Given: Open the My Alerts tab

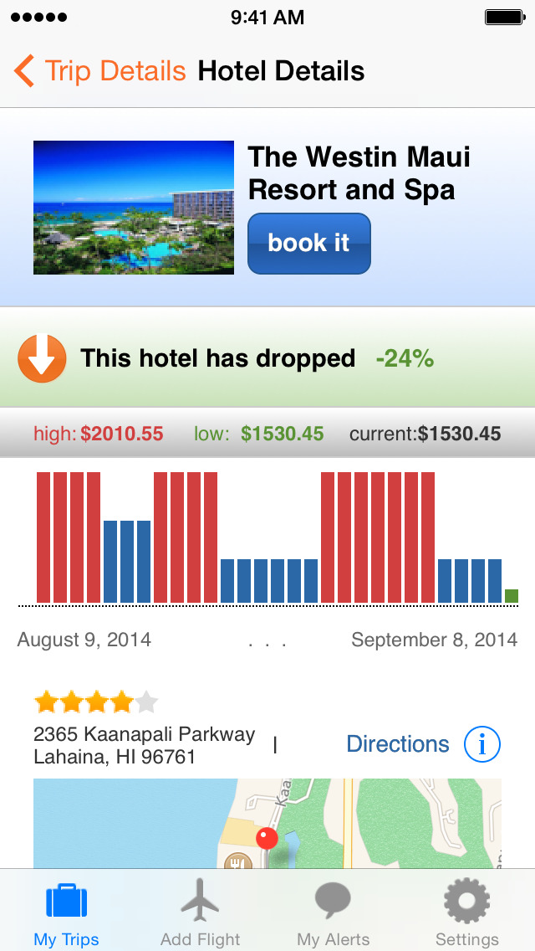Looking at the screenshot, I should click(333, 912).
